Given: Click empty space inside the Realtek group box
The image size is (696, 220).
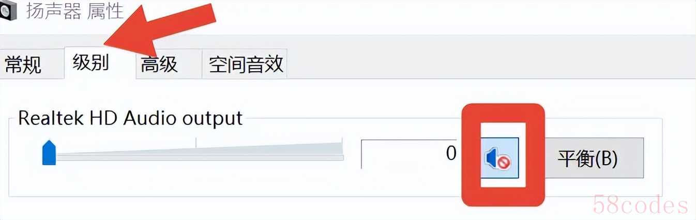Looking at the screenshot, I should 207,182.
